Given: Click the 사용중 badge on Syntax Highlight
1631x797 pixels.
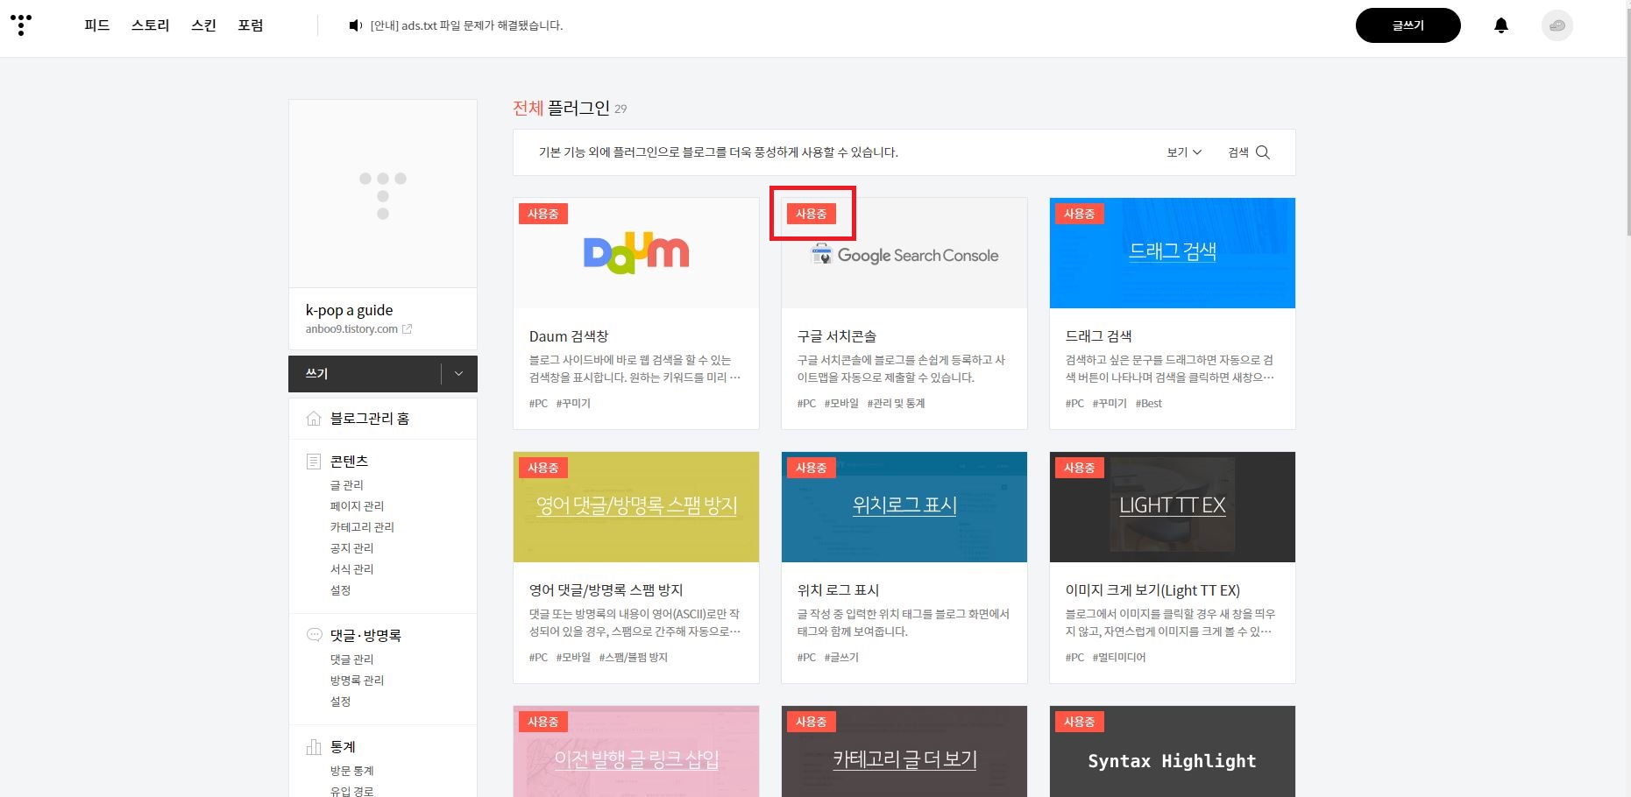Looking at the screenshot, I should point(1080,722).
